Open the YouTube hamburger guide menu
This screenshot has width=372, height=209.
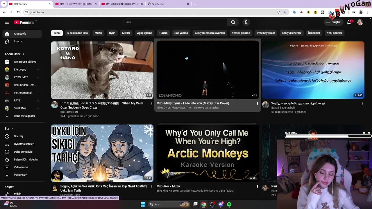coord(7,22)
